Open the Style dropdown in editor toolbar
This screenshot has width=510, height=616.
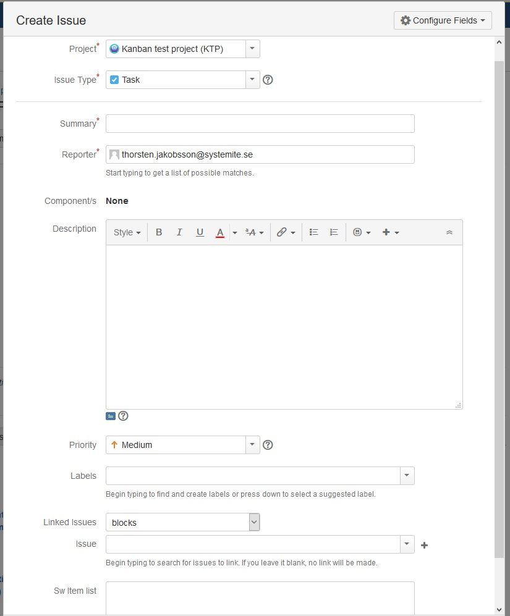click(127, 232)
